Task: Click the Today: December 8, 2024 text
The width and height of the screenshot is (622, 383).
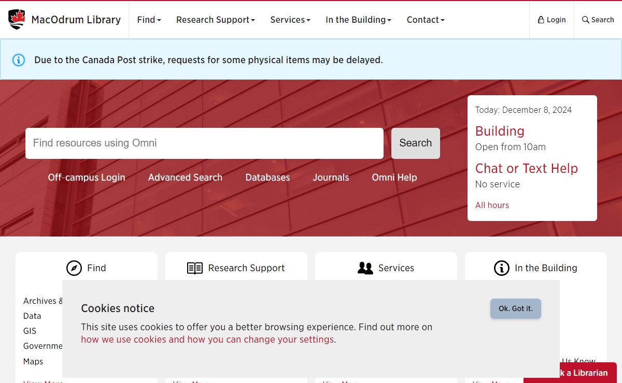Action: (x=524, y=110)
